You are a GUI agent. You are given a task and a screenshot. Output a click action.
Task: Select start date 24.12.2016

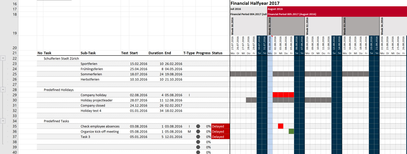point(139,105)
